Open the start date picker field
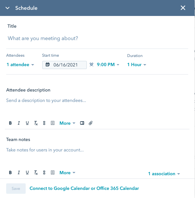The height and width of the screenshot is (198, 195). click(65, 65)
